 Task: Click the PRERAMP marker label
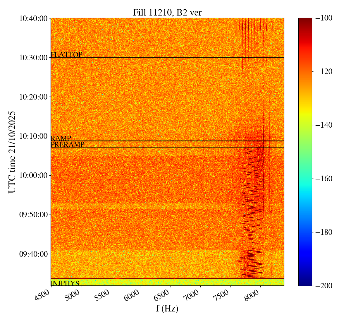coord(68,145)
